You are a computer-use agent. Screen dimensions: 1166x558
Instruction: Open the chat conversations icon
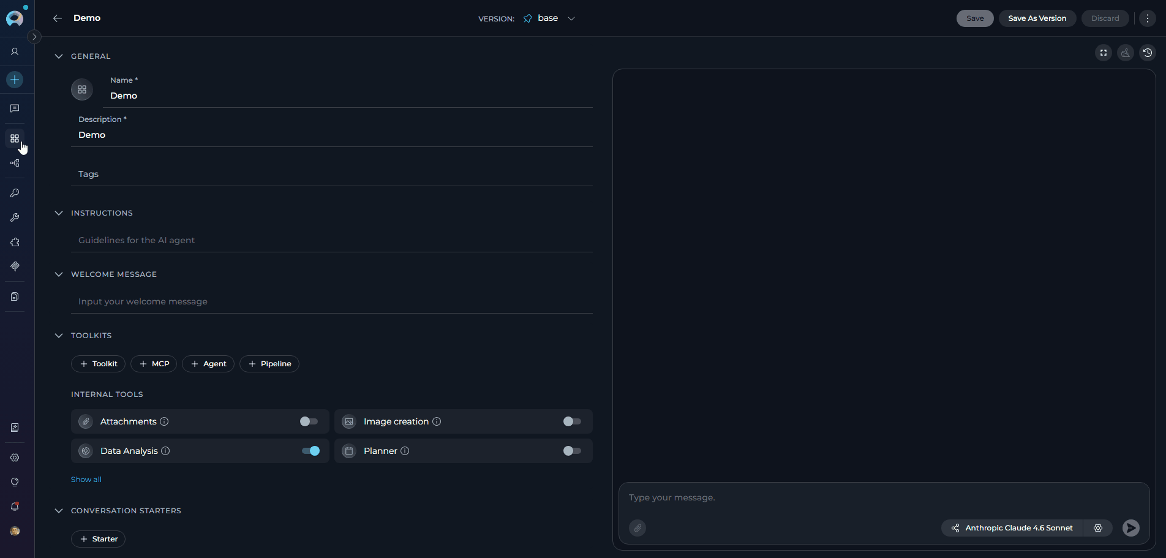point(15,108)
